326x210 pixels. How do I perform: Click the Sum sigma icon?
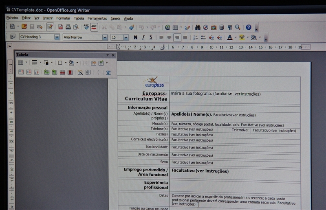108,73
